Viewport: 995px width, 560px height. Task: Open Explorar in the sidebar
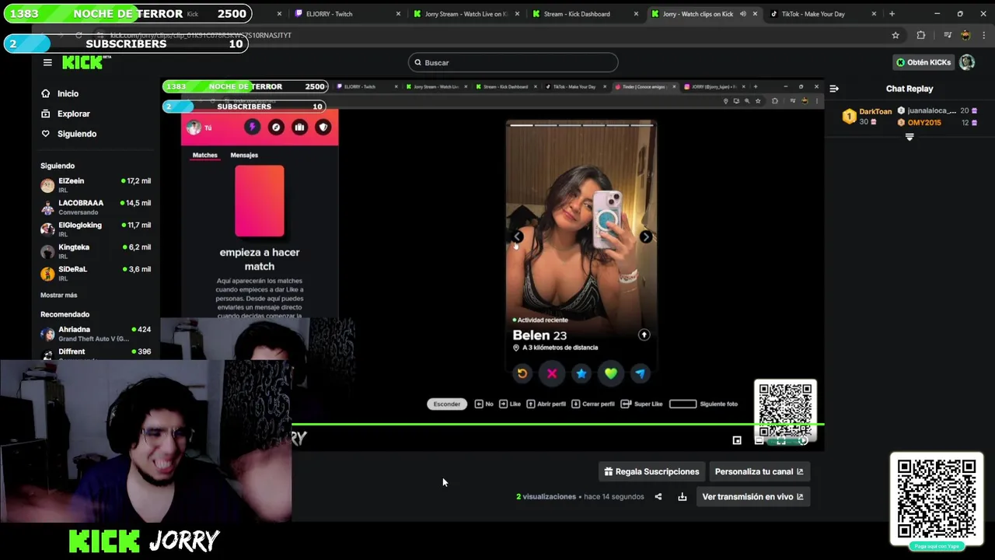click(73, 114)
